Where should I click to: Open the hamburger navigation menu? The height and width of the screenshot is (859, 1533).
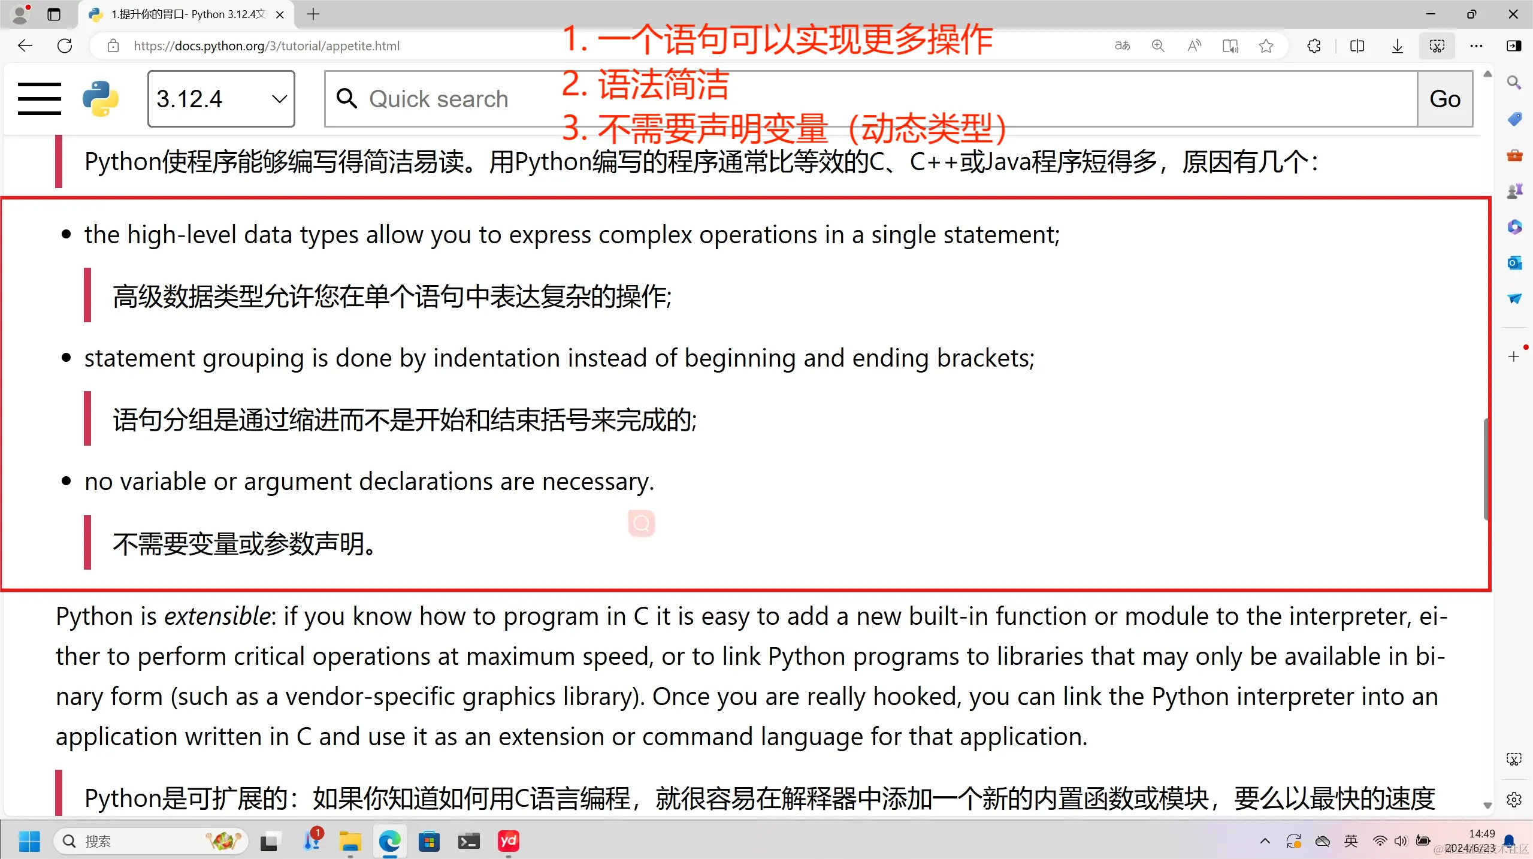click(39, 99)
